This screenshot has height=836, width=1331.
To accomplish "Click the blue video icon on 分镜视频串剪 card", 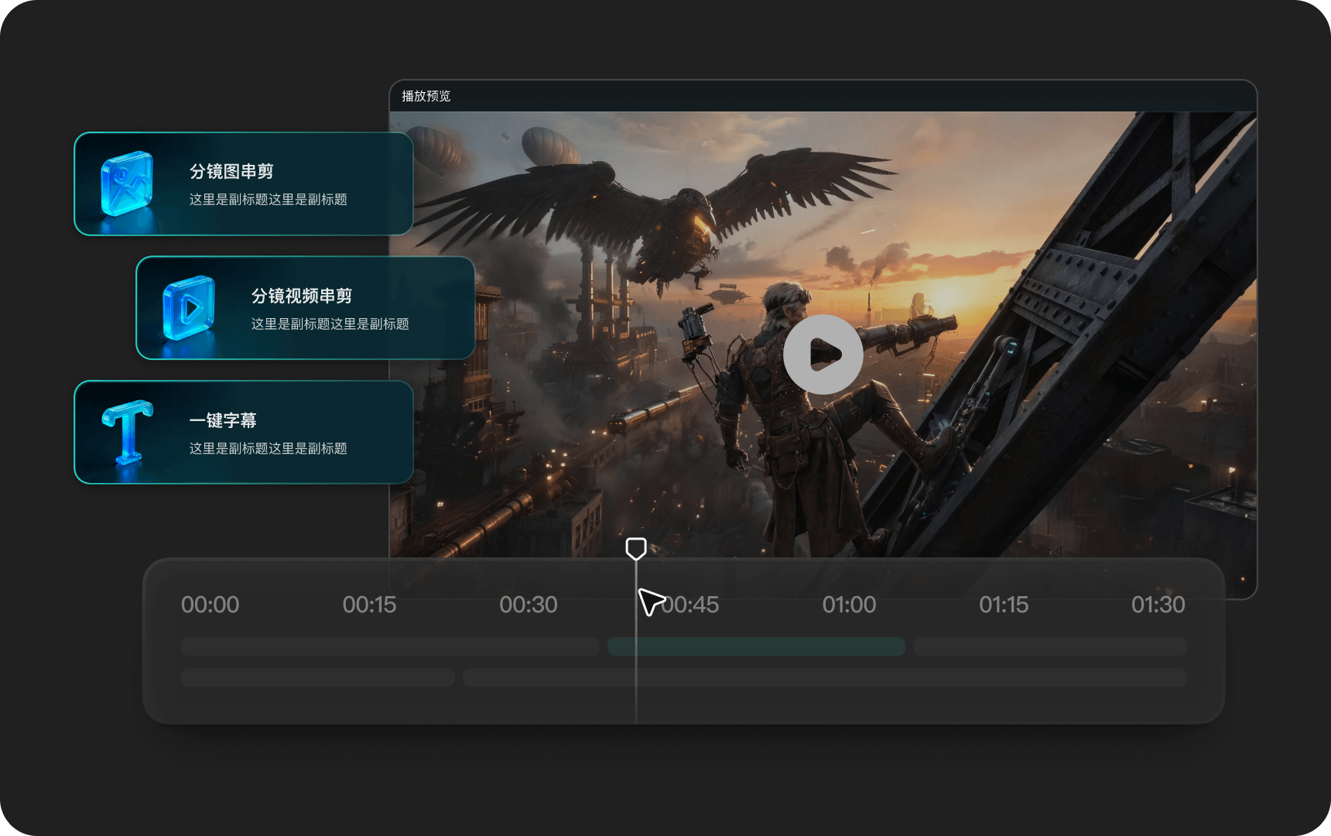I will coord(189,307).
